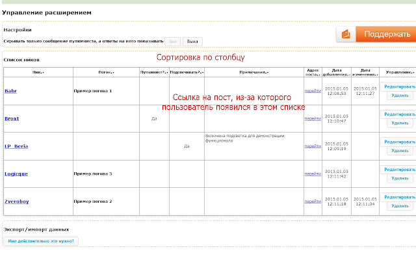Sort the list by Погон column

107,72
